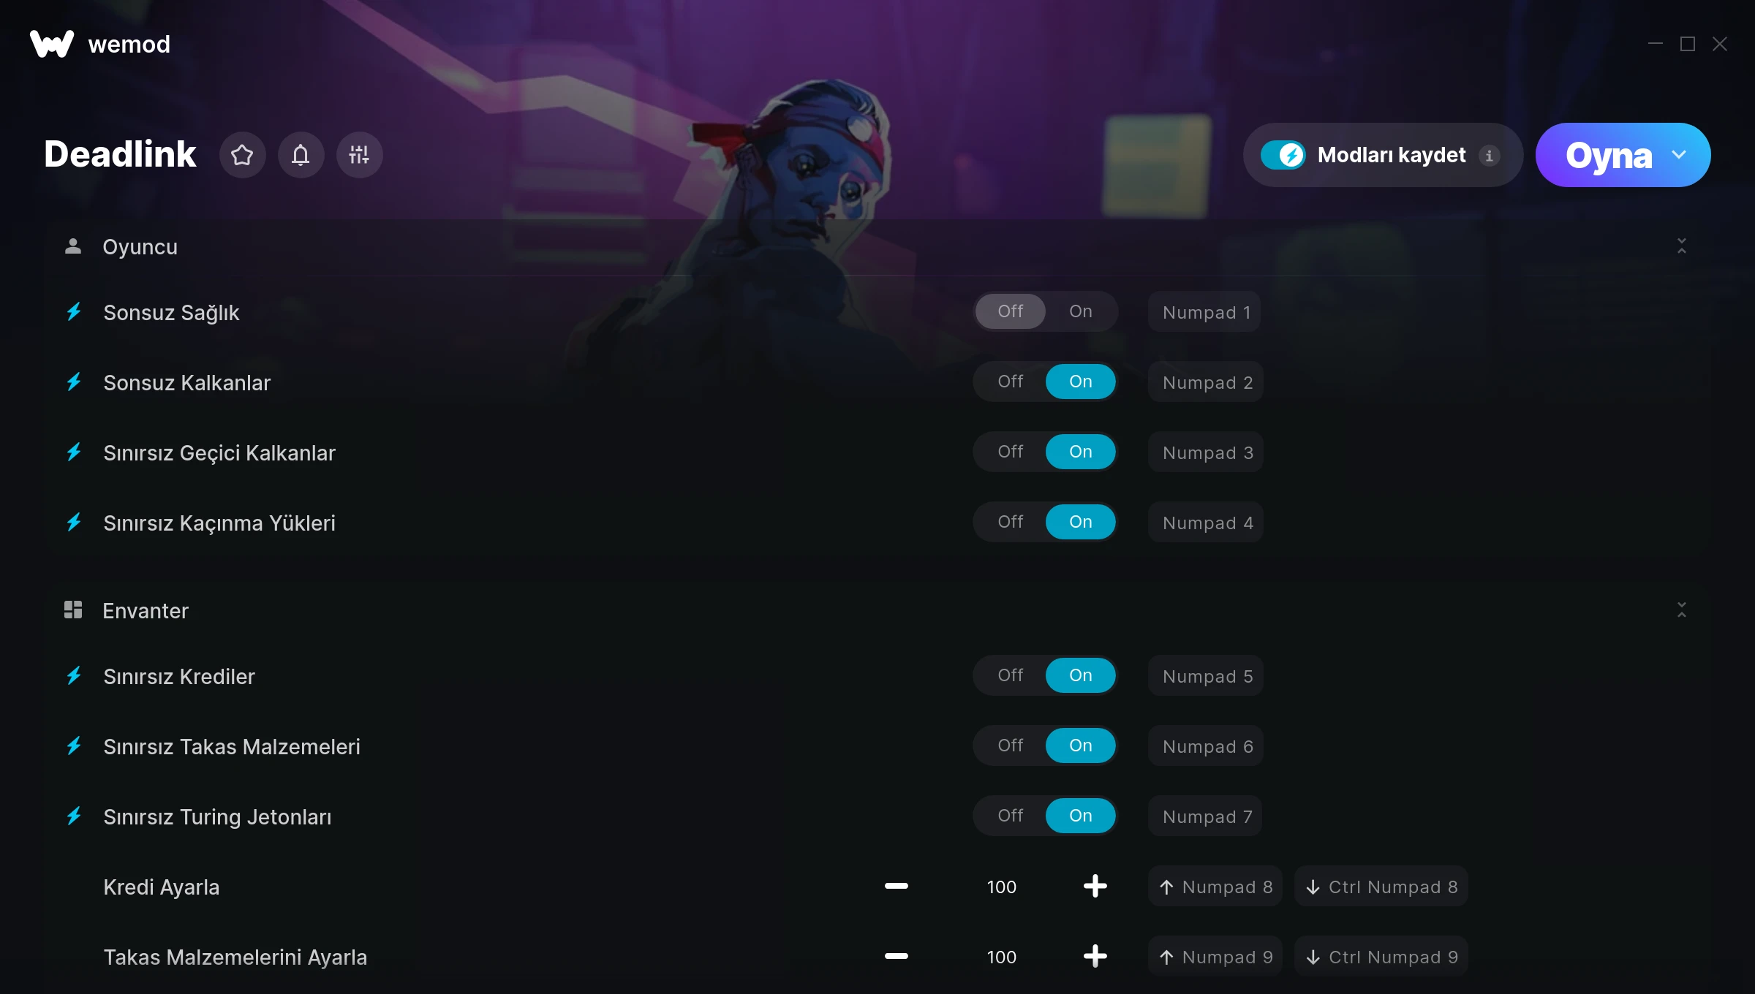Image resolution: width=1755 pixels, height=994 pixels.
Task: Add Deadlink to favorites with star icon
Action: pyautogui.click(x=242, y=155)
